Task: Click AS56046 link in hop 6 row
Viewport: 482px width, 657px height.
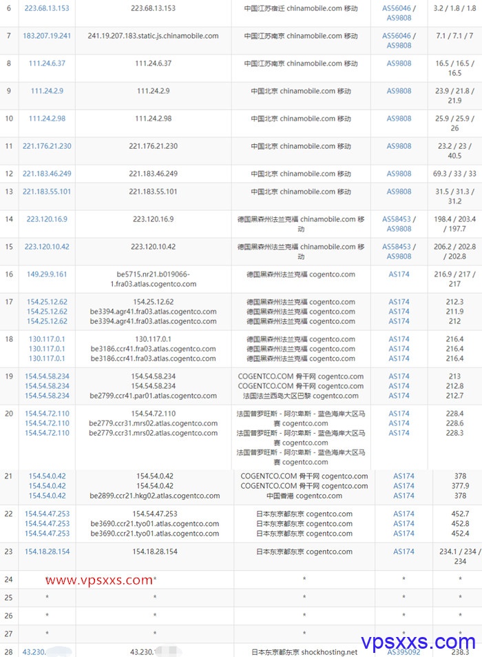Action: (397, 8)
